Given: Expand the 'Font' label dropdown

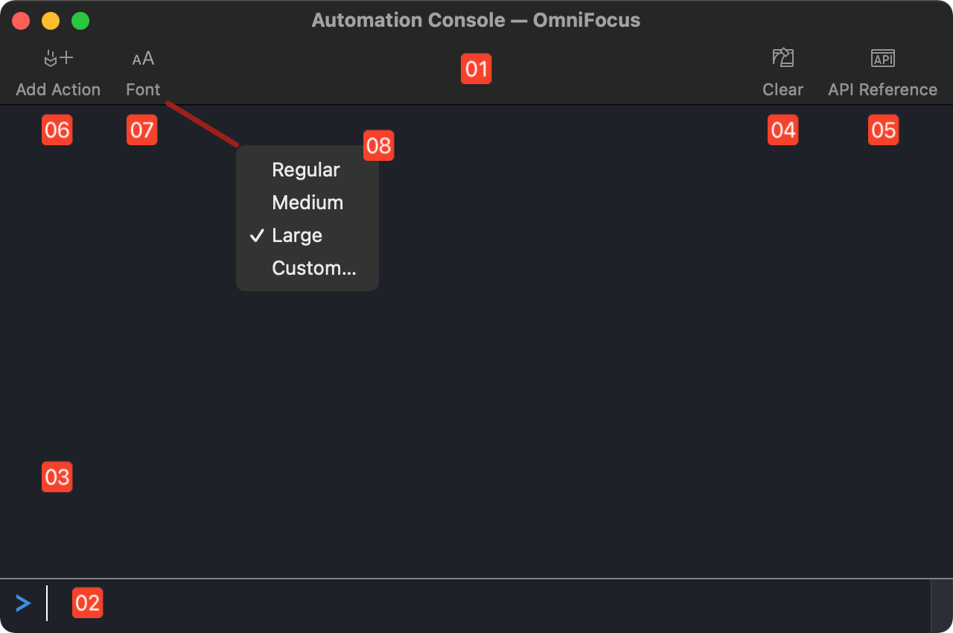Looking at the screenshot, I should (x=143, y=89).
